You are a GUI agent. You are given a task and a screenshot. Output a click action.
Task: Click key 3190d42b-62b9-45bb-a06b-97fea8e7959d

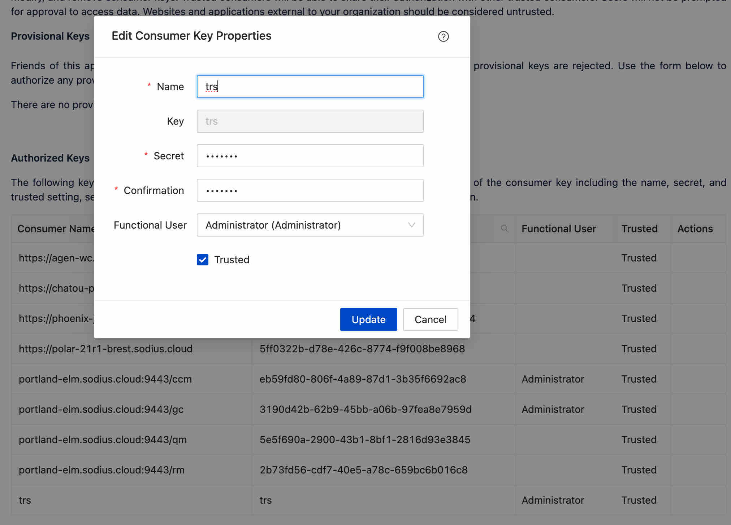coord(365,409)
